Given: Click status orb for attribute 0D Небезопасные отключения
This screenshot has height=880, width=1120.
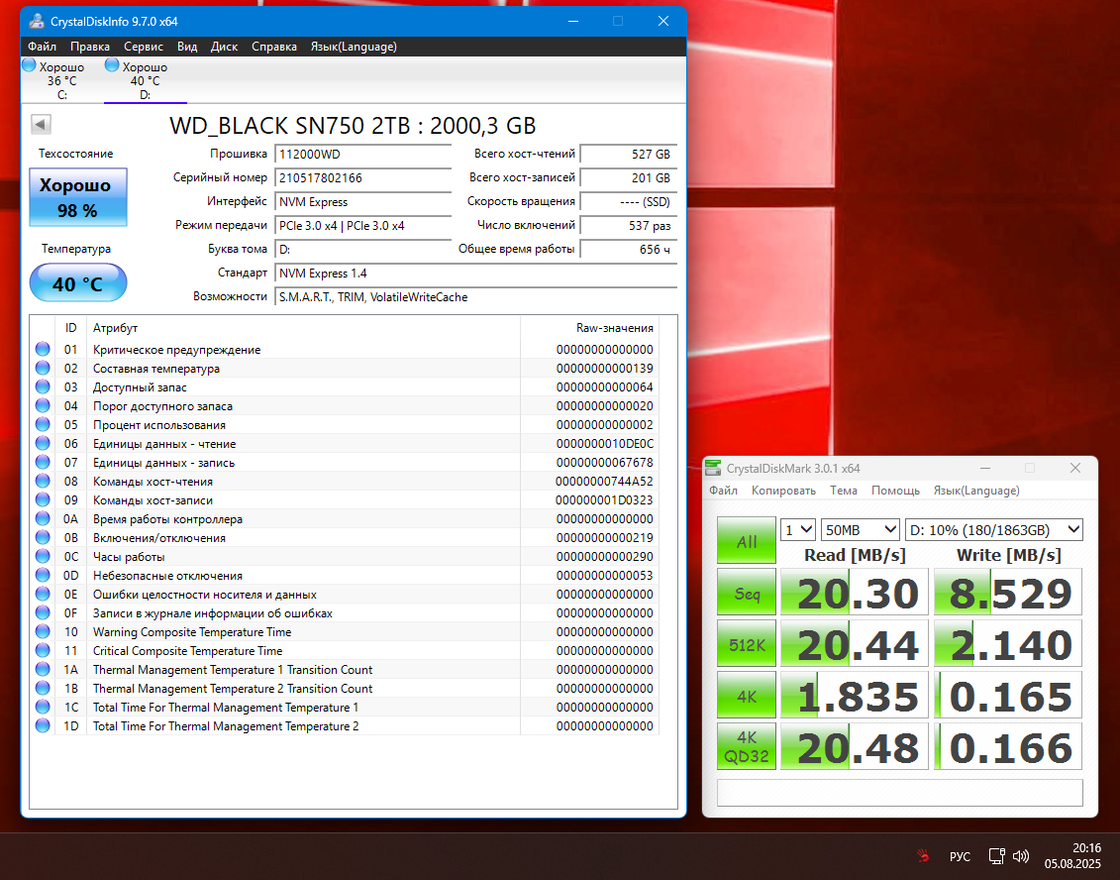Looking at the screenshot, I should tap(43, 576).
